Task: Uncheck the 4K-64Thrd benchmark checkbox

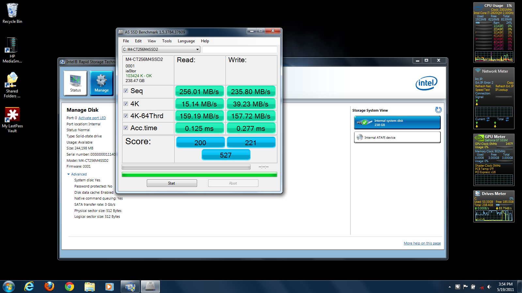Action: click(126, 116)
